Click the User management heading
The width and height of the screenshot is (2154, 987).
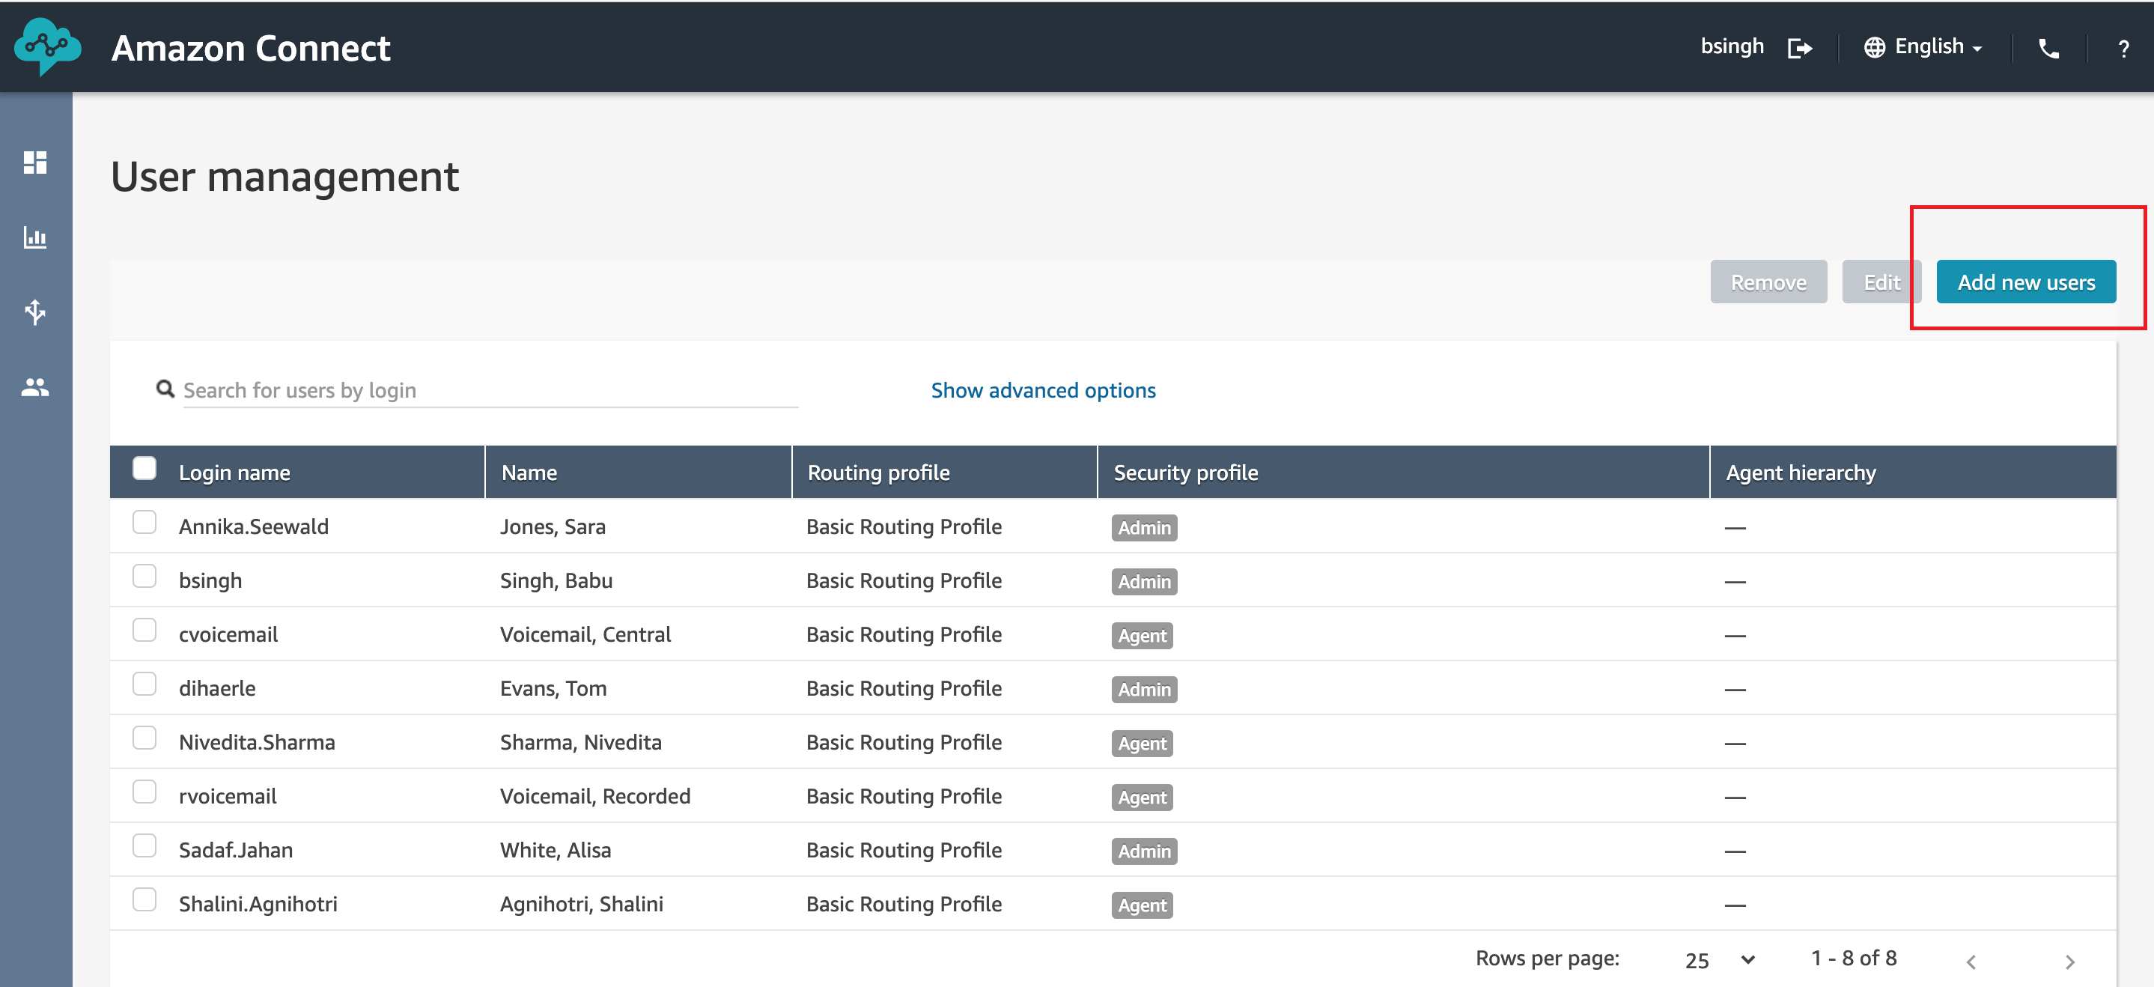click(x=285, y=177)
